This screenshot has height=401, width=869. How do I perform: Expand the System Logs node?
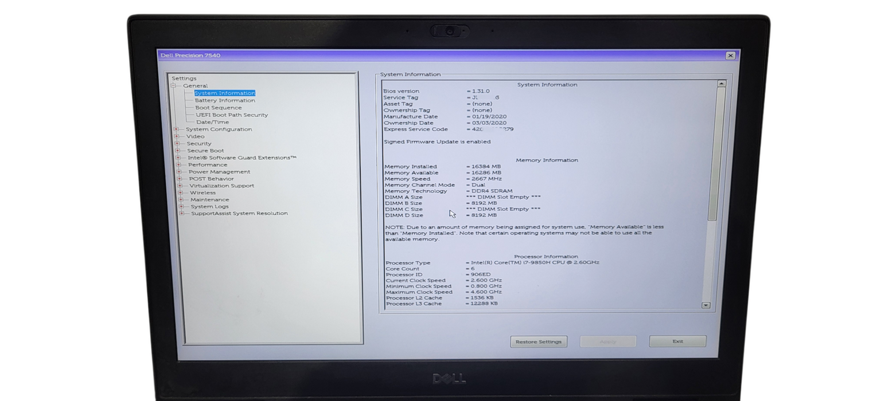pyautogui.click(x=181, y=207)
